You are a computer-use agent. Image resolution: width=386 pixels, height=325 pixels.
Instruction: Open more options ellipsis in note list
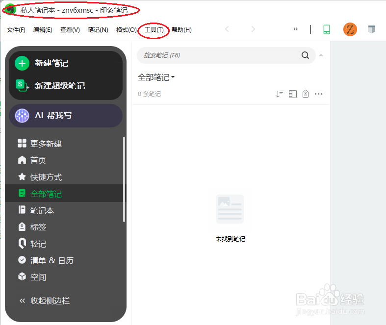318,94
